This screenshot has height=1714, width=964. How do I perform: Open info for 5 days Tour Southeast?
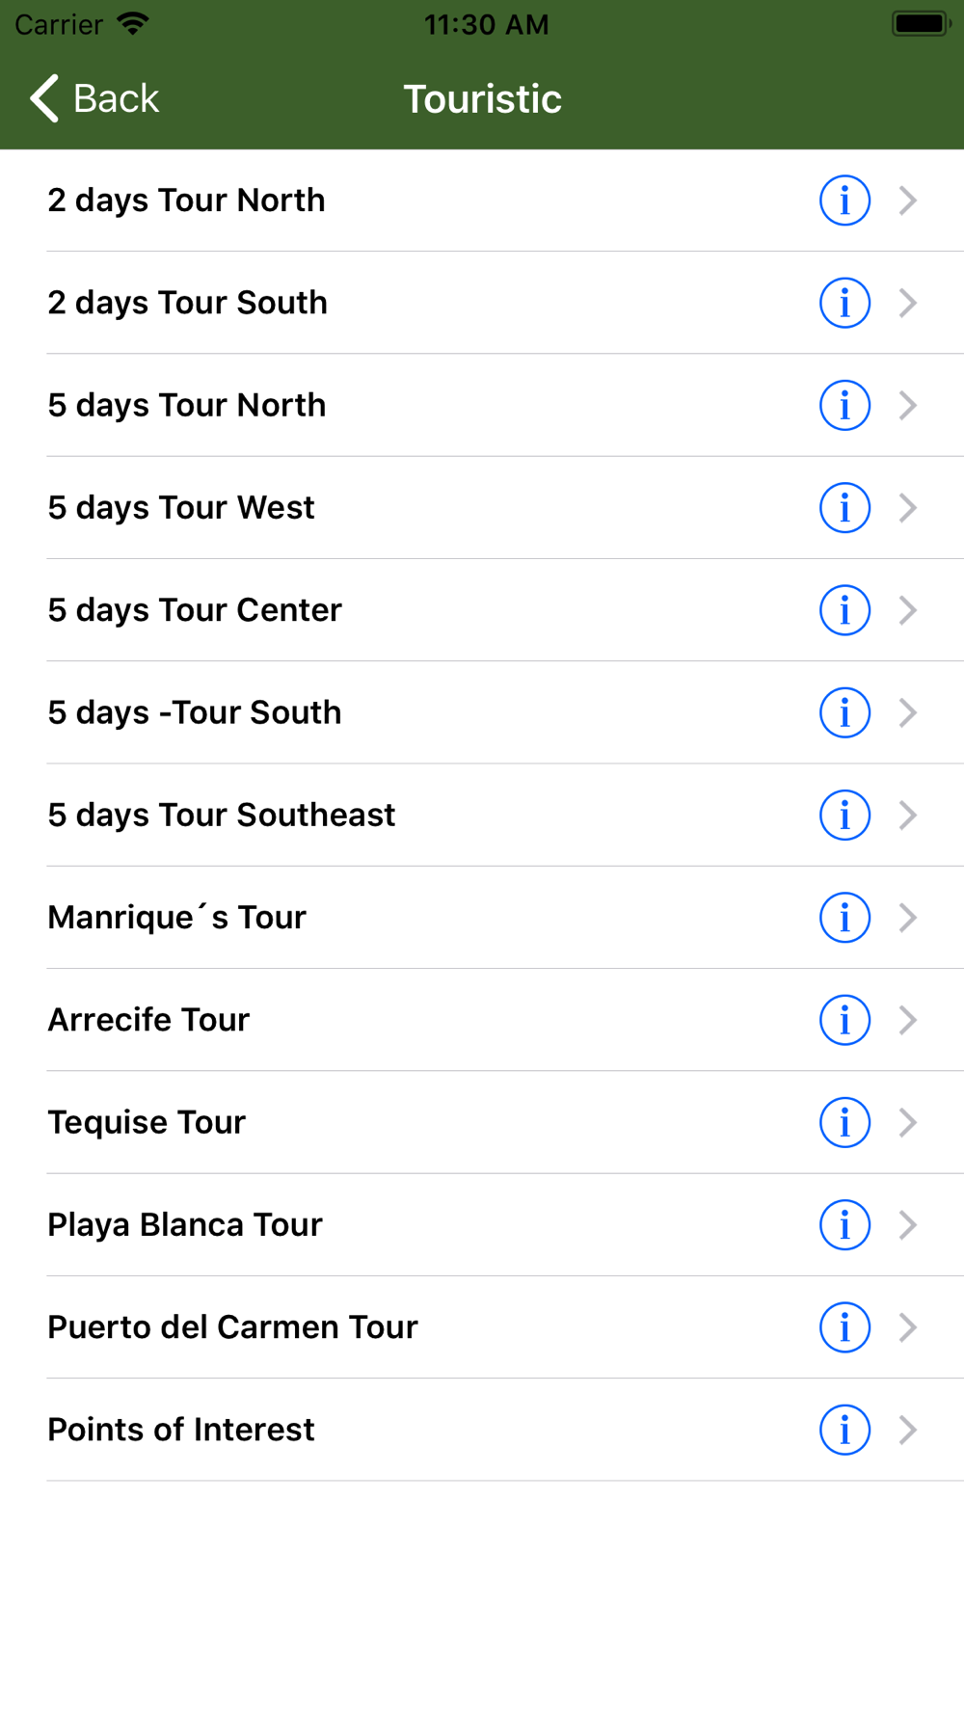click(x=844, y=816)
